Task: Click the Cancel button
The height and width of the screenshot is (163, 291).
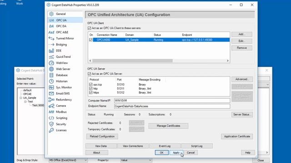Action: (x=191, y=153)
